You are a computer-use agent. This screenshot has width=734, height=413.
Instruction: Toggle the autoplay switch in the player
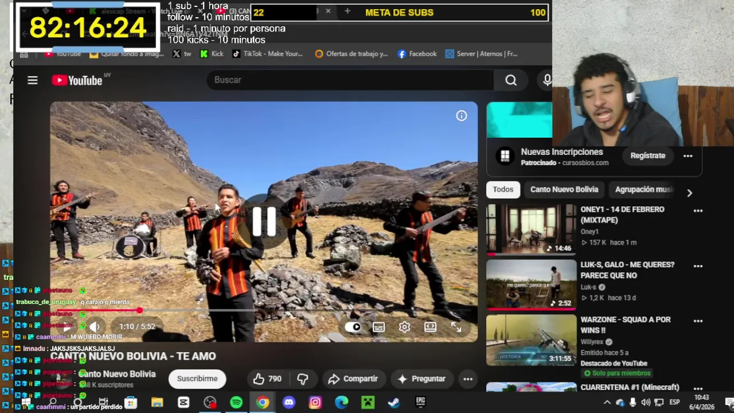[x=353, y=327]
